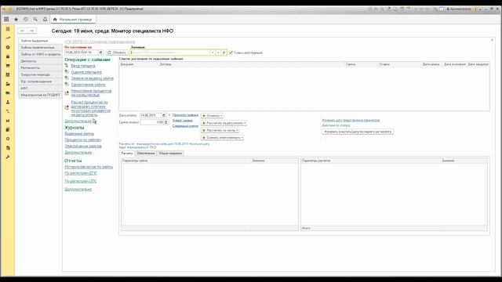Click the back navigation arrow
This screenshot has width=502, height=282.
[23, 31]
